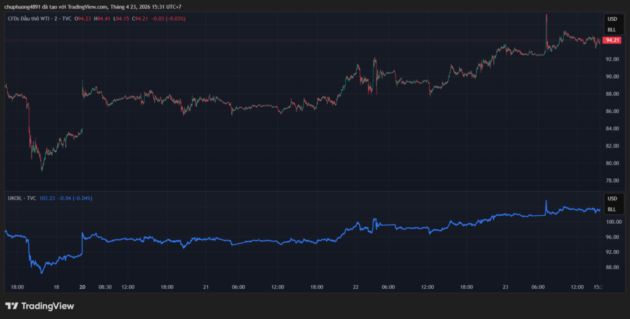Screen dimensions: 630x319
Task: Click the tall price spike candle in WTI chart
Action: pyautogui.click(x=546, y=25)
